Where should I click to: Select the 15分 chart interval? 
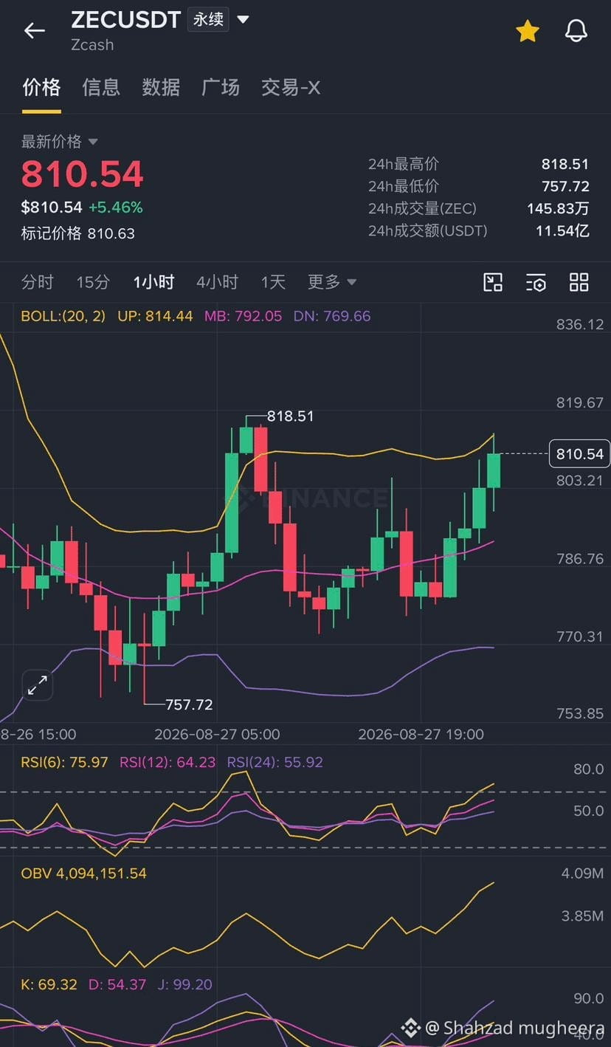pos(93,282)
